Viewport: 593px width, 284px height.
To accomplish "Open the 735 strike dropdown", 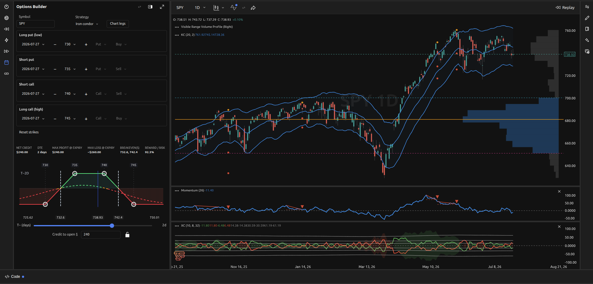I will [70, 69].
